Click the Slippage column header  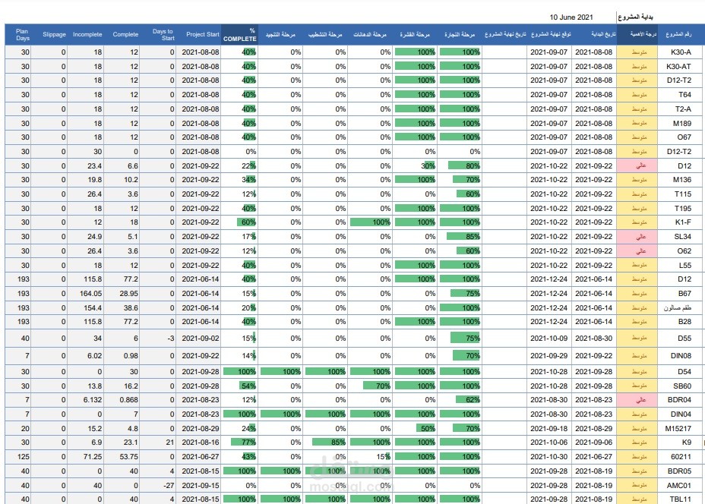[x=54, y=35]
